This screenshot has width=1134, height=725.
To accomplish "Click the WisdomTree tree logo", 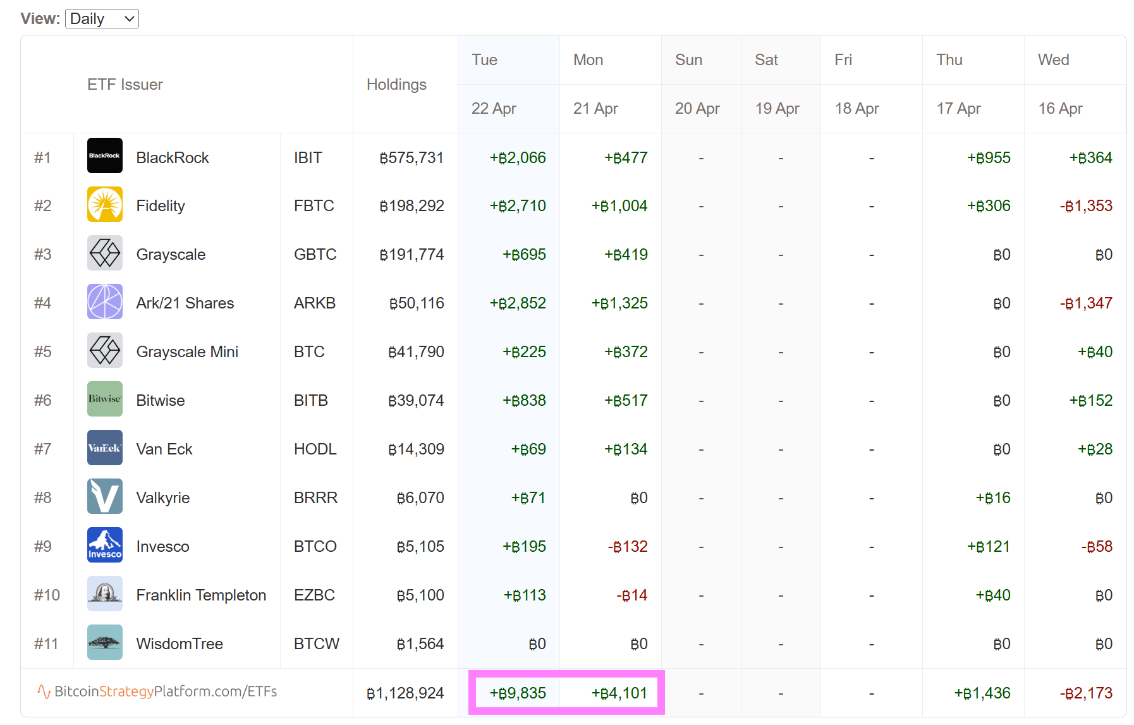I will tap(104, 642).
